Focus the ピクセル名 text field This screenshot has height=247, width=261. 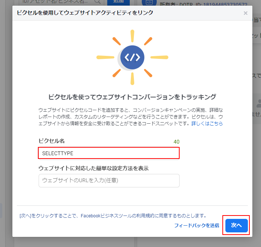coord(109,153)
